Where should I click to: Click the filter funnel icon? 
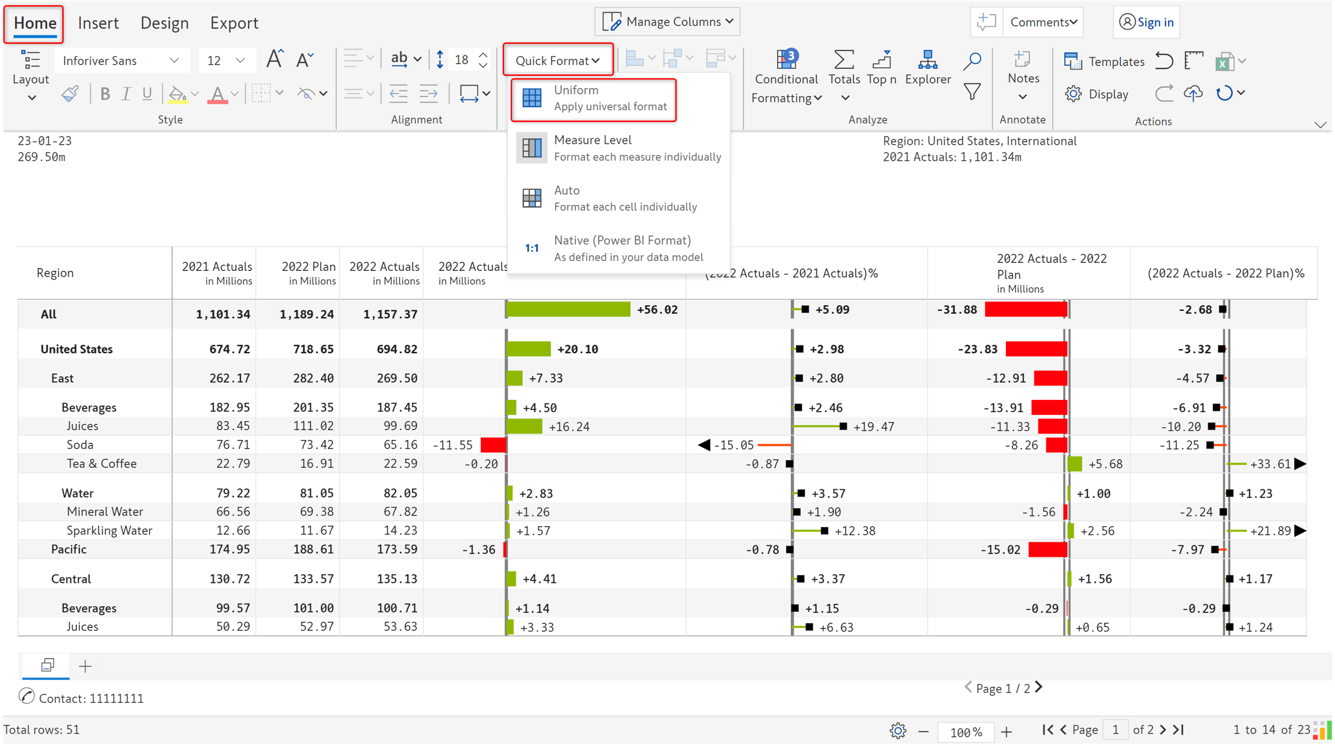click(972, 91)
